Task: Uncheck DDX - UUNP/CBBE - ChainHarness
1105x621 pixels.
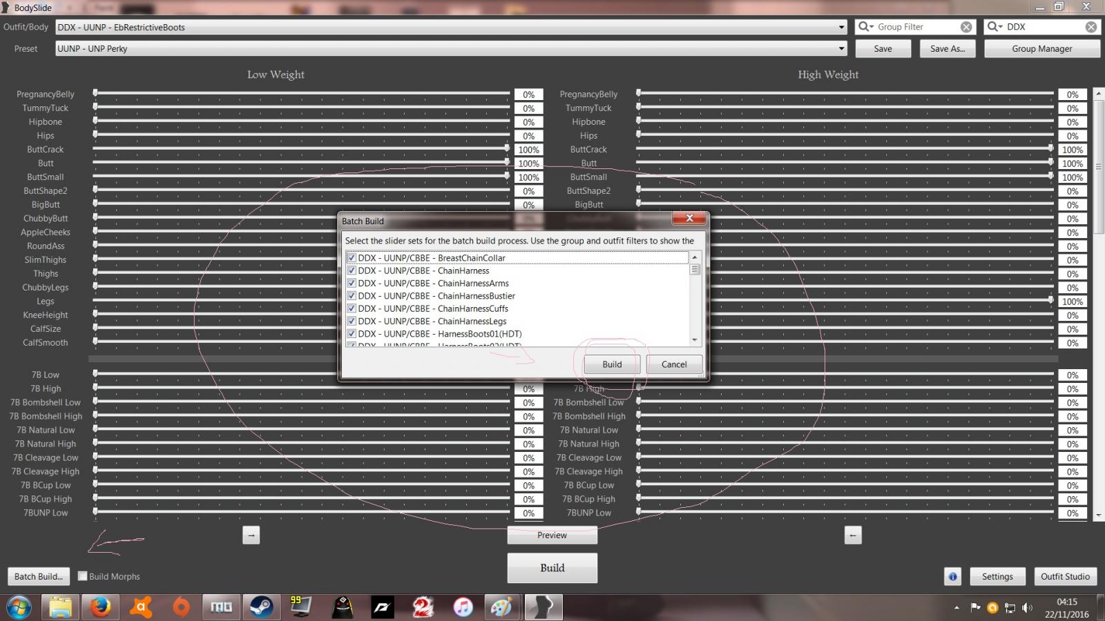Action: [351, 270]
